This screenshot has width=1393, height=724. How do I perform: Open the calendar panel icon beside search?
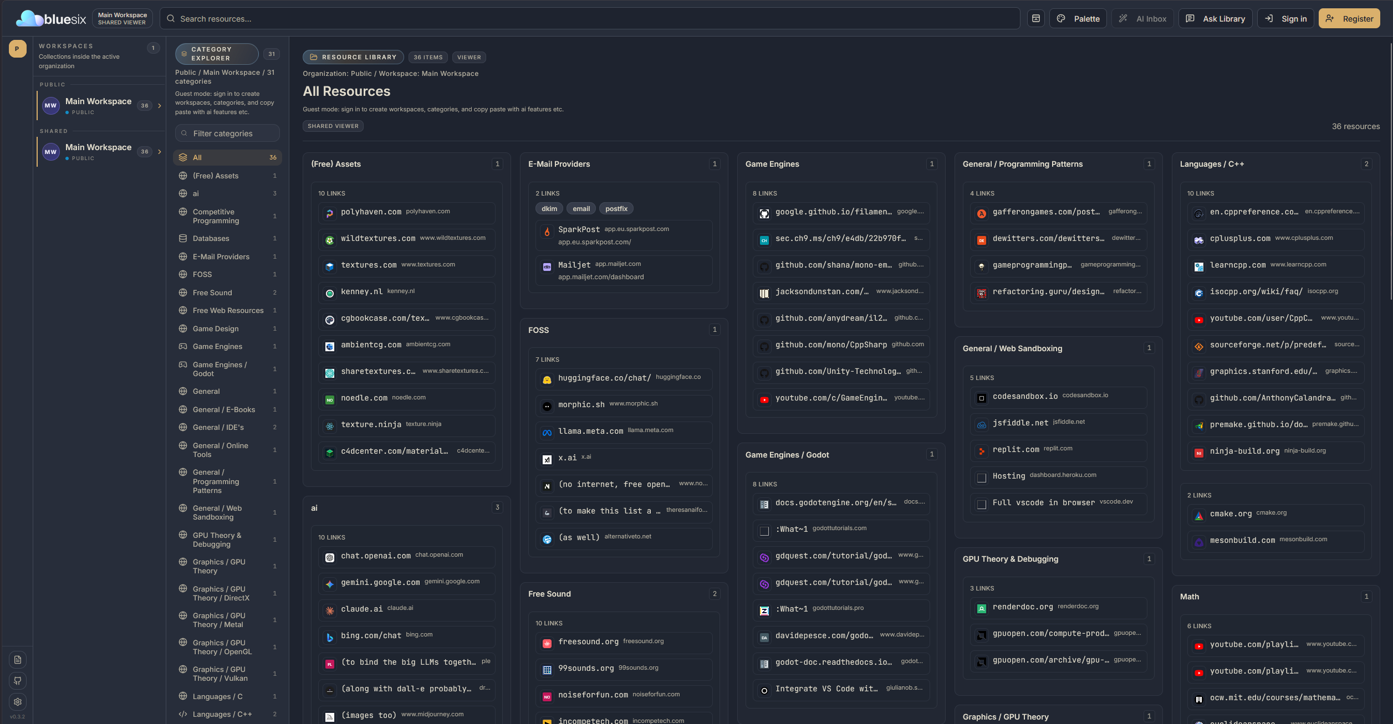1035,19
